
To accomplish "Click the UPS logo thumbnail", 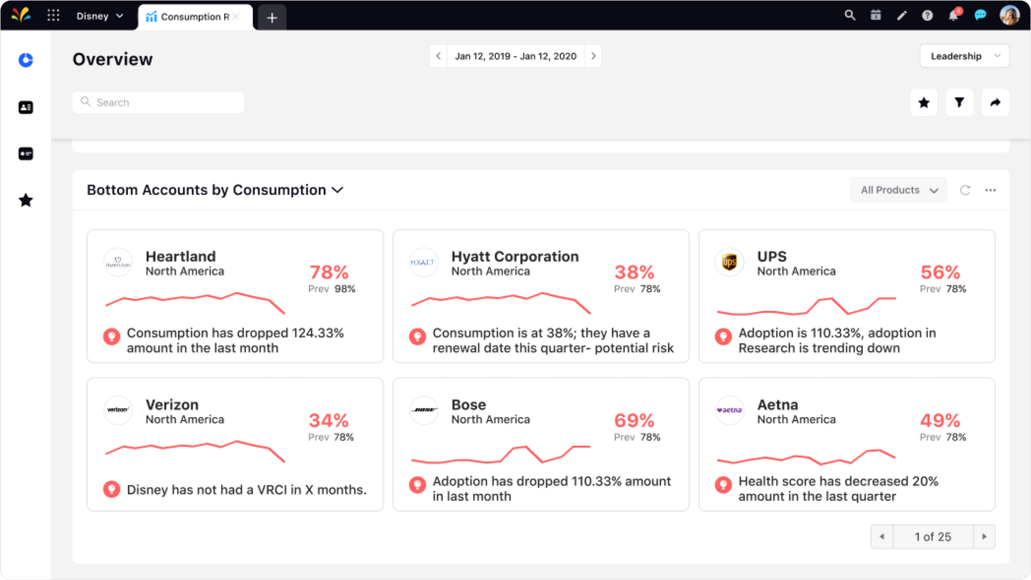I will [730, 262].
